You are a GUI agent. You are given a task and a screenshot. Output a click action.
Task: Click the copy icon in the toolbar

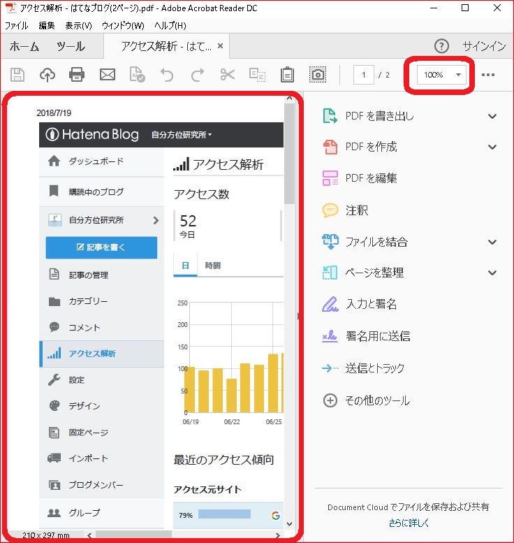click(x=257, y=75)
